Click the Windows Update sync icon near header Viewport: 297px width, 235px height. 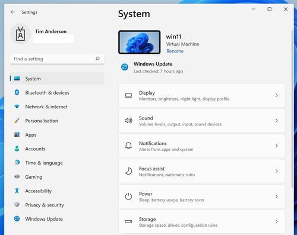point(125,67)
